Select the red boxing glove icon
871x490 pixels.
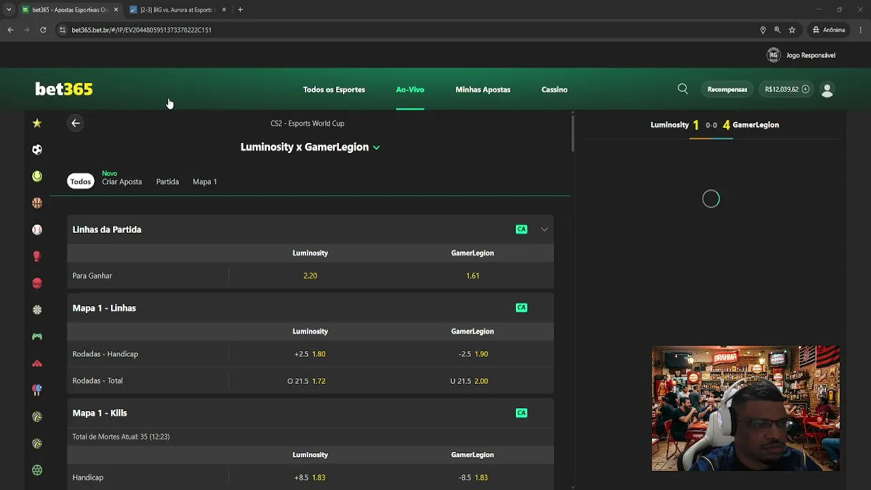(37, 257)
